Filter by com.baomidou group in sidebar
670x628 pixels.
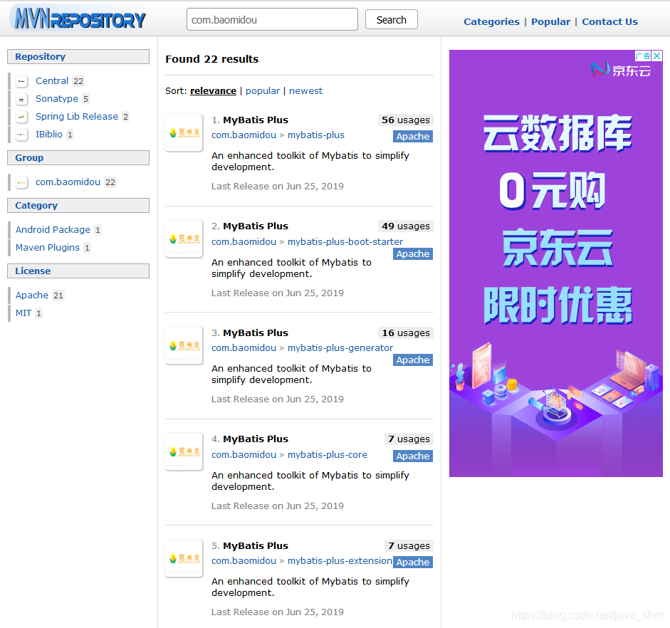click(68, 182)
